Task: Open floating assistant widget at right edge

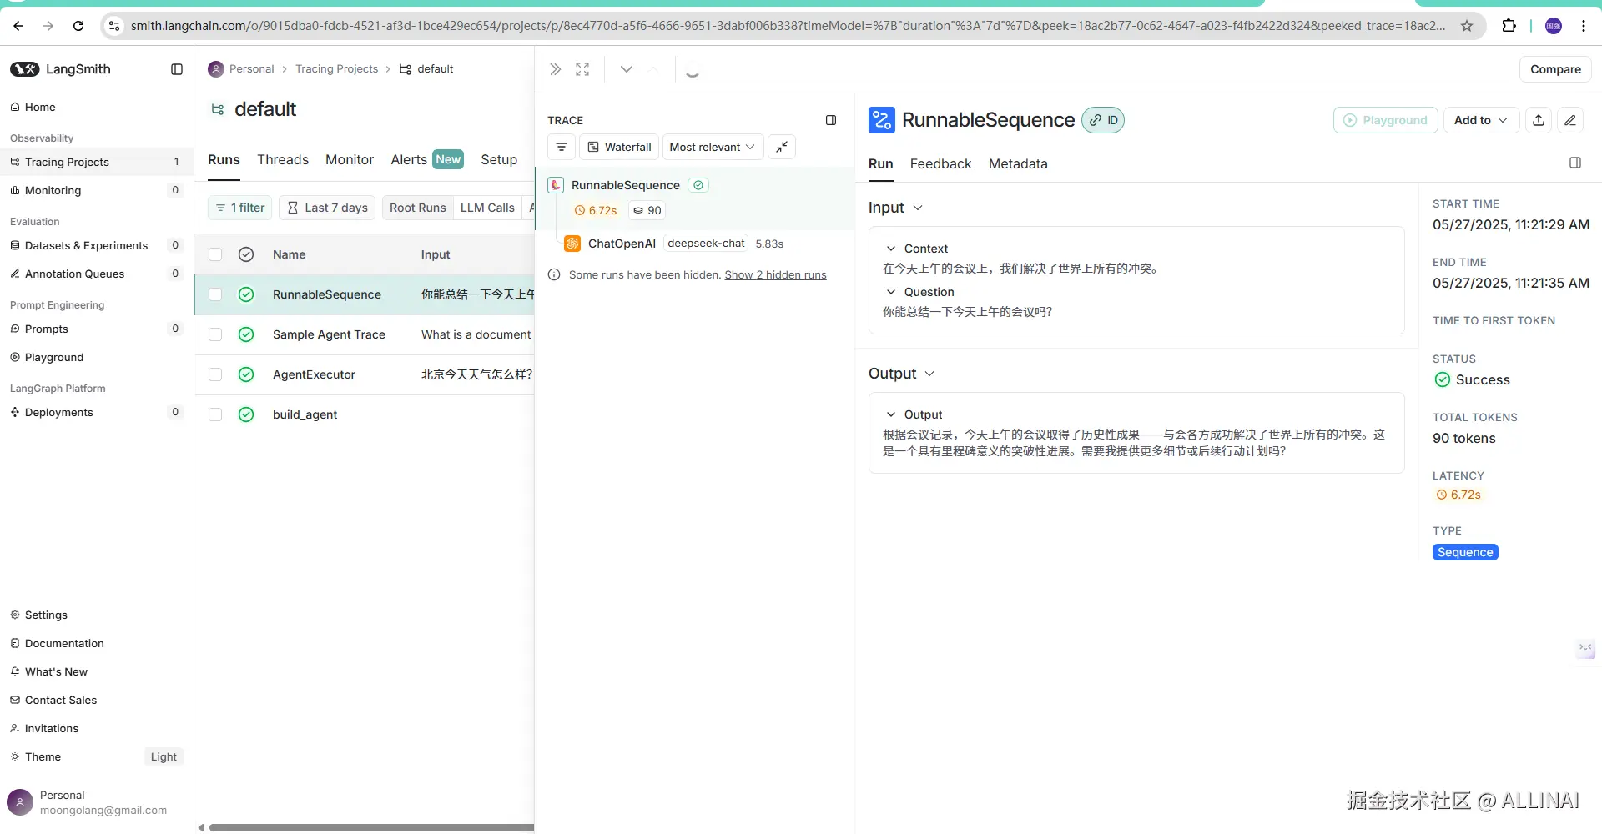Action: click(1586, 648)
